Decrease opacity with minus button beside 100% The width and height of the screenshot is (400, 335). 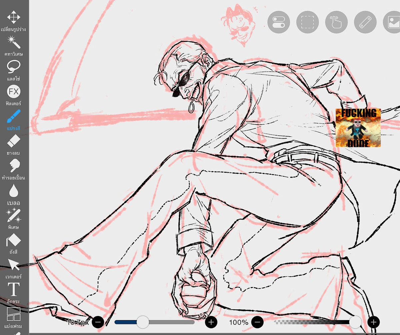tap(258, 322)
